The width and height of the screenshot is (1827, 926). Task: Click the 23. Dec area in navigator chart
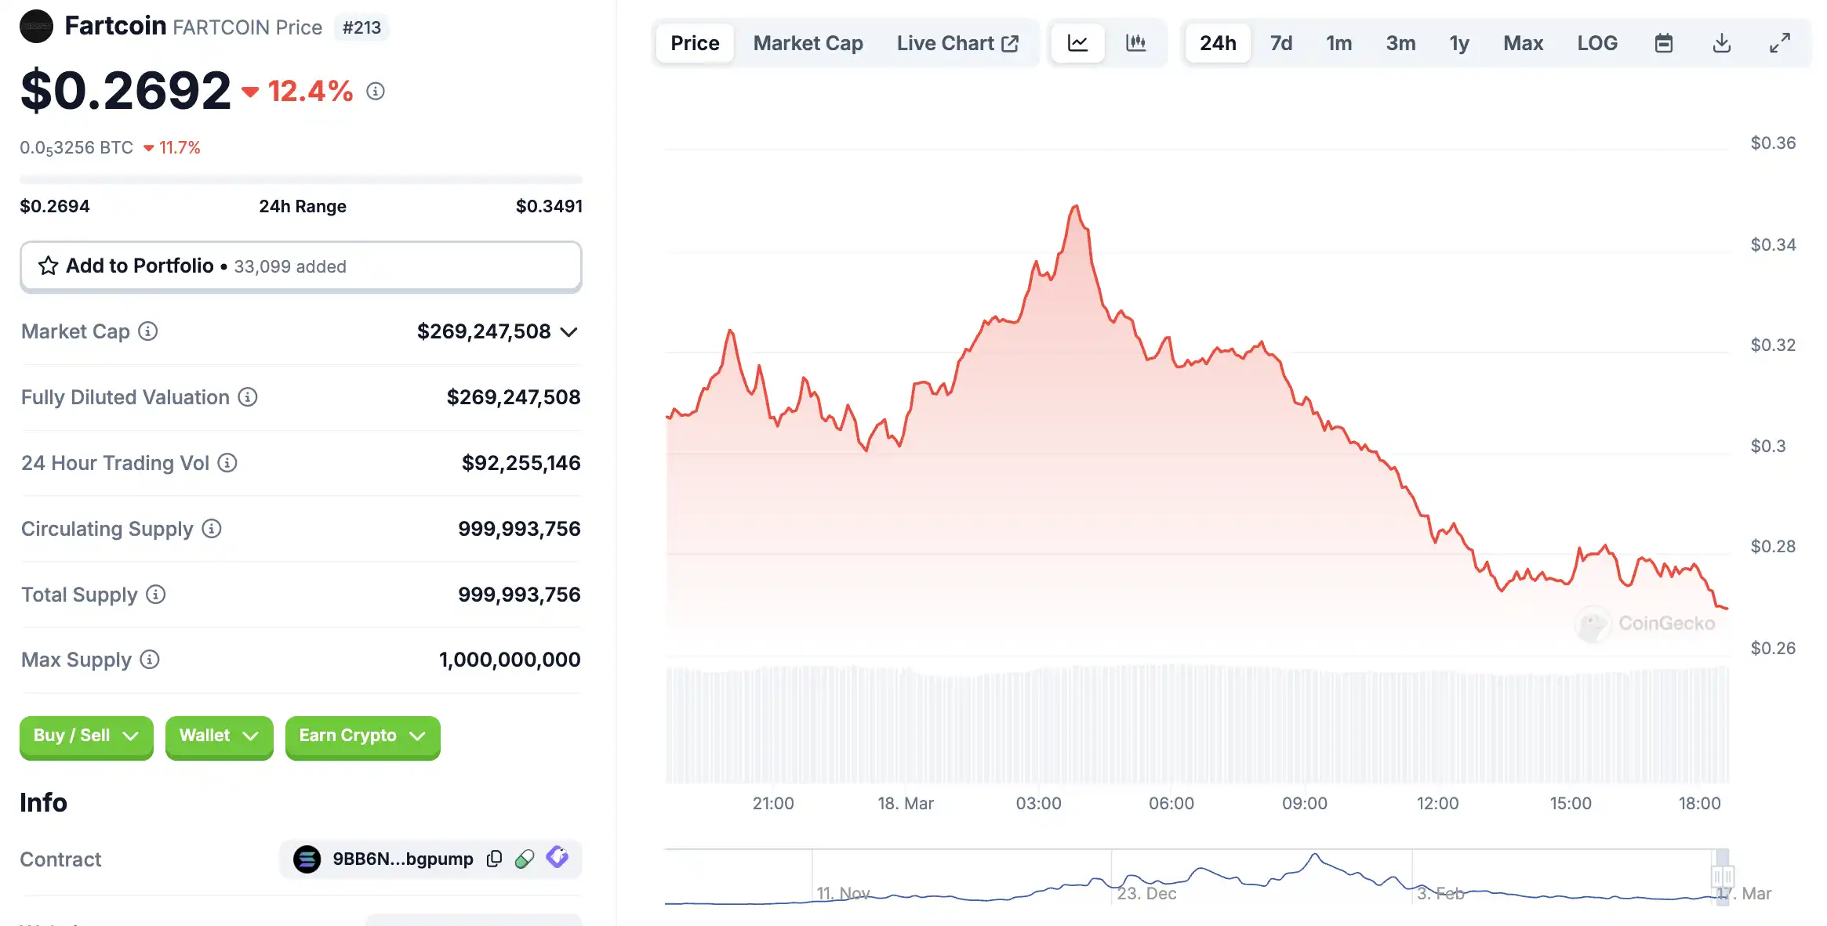coord(1146,893)
